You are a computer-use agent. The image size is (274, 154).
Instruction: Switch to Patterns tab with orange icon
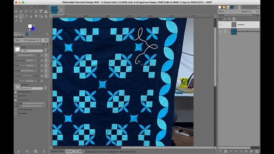point(224,7)
